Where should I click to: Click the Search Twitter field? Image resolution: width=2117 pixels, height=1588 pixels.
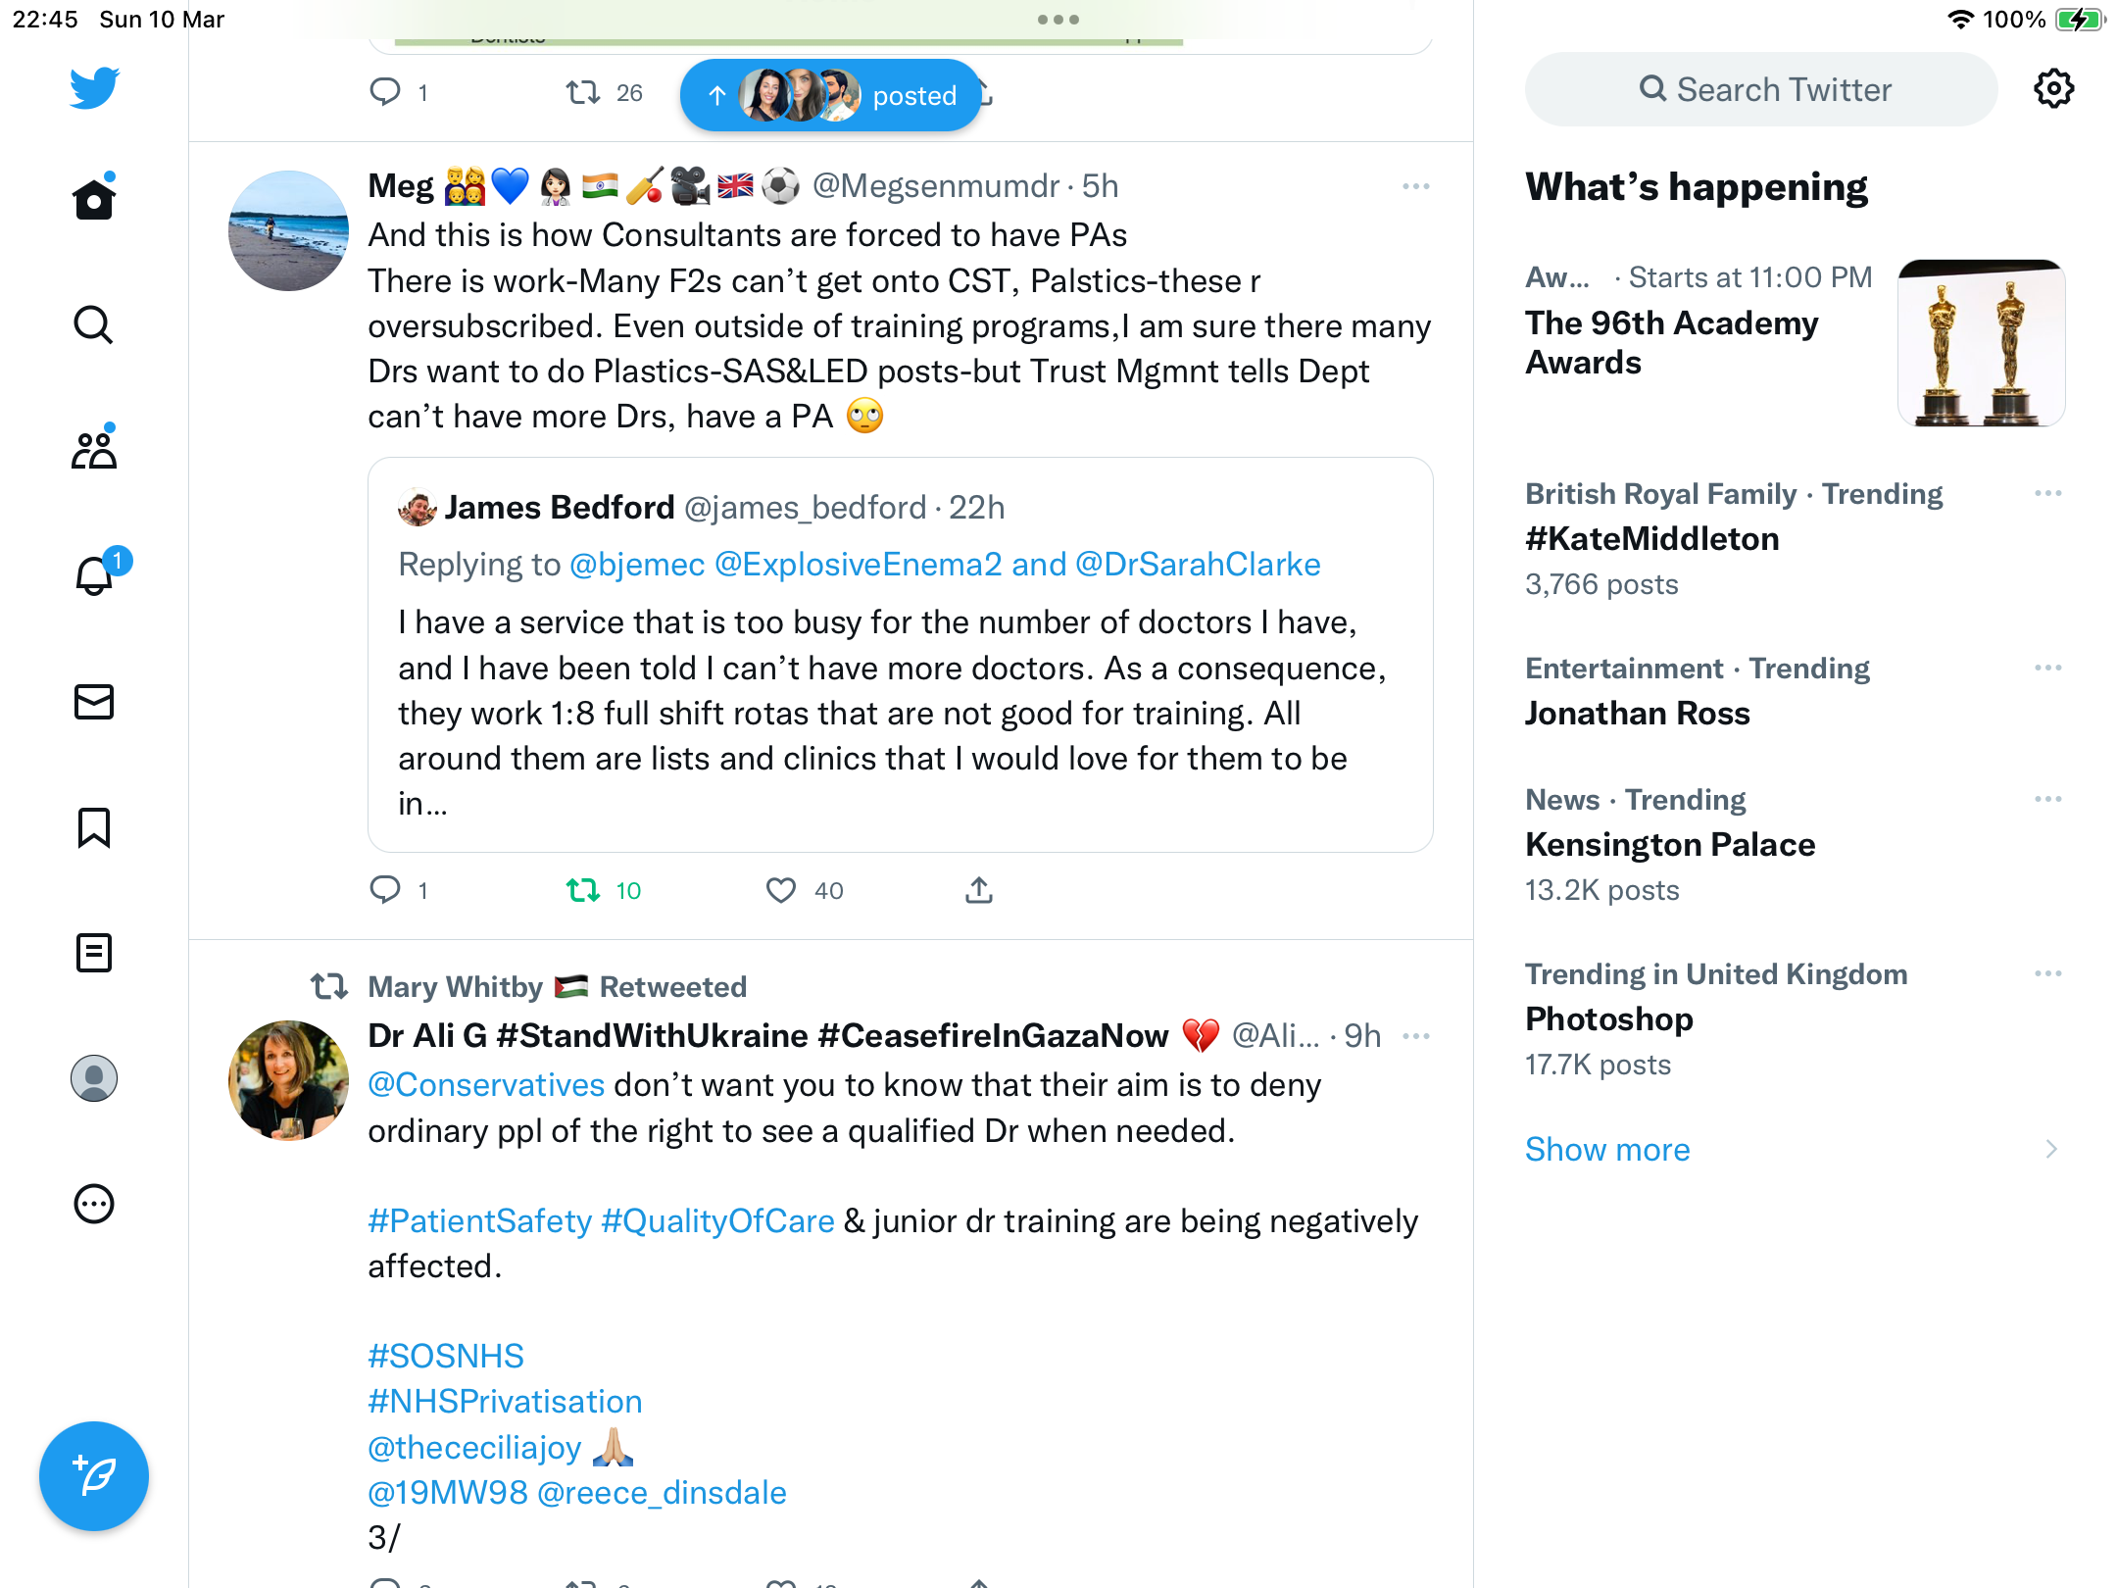1761,89
